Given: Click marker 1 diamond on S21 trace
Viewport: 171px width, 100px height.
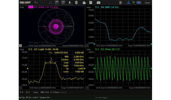Looking at the screenshot, I should click(x=51, y=62).
